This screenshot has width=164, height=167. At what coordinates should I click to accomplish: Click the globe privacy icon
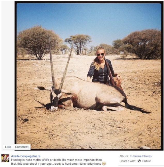(x=139, y=161)
